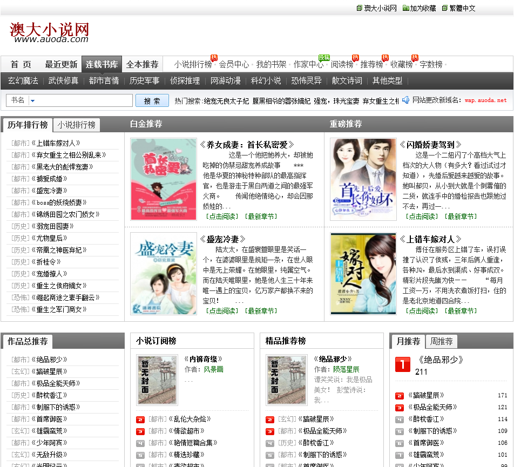Open the 最近更新 navigation tab

pyautogui.click(x=61, y=64)
